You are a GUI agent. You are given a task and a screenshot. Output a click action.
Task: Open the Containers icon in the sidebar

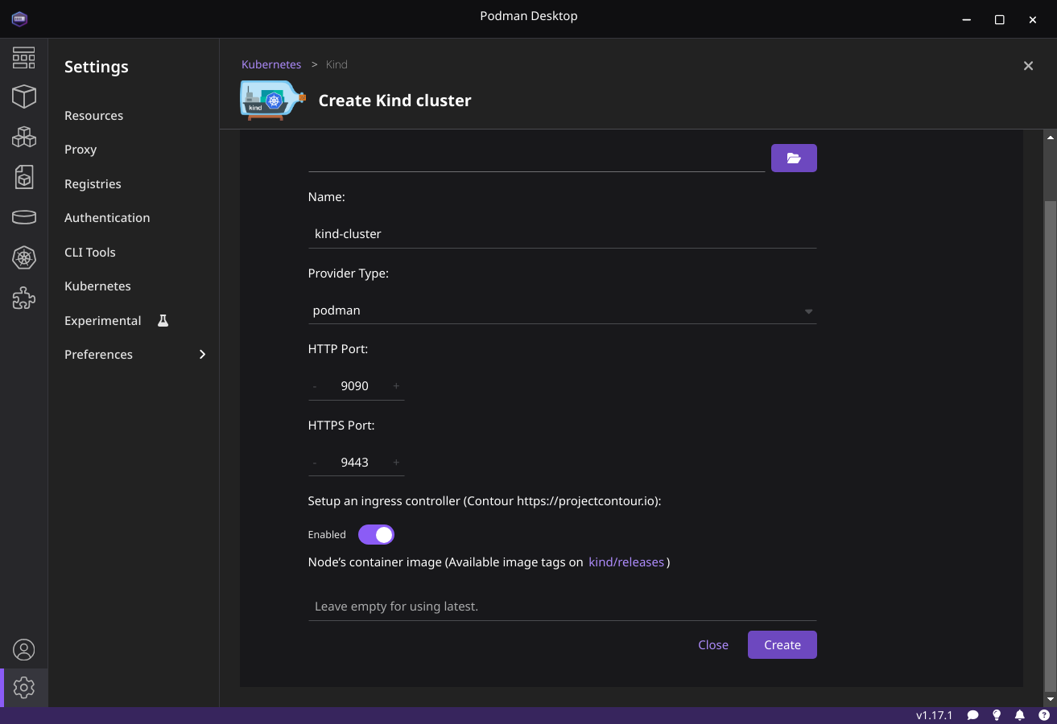coord(24,97)
